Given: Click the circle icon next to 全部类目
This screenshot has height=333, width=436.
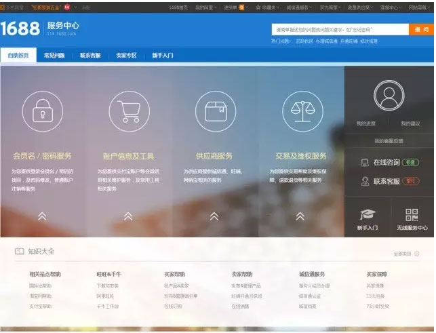Looking at the screenshot, I should click(x=416, y=254).
